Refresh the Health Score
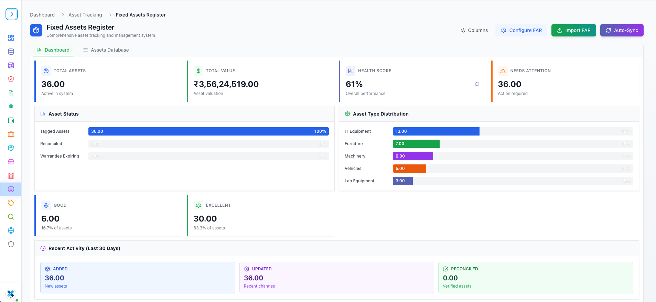 click(477, 84)
